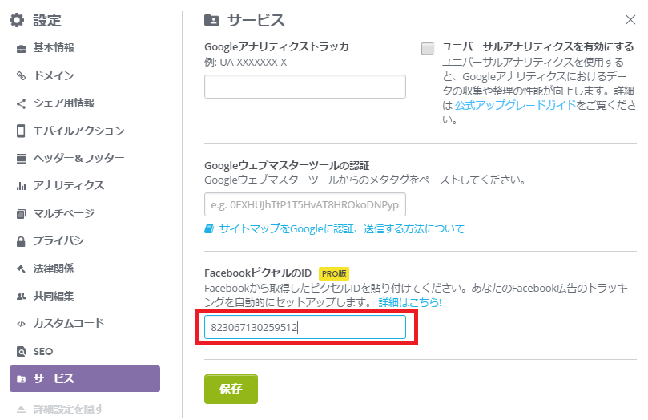648x420 pixels.
Task: Click the 設定 sidebar title text
Action: point(47,20)
